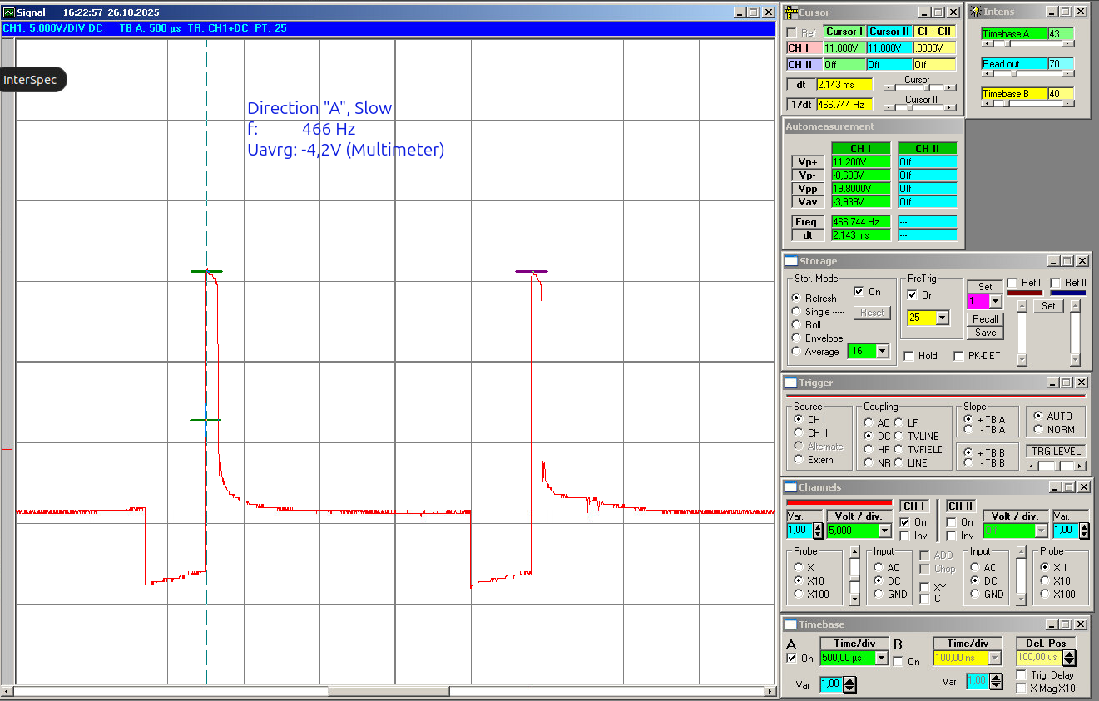Click the Intens lightbulb icon
This screenshot has width=1099, height=701.
(975, 12)
